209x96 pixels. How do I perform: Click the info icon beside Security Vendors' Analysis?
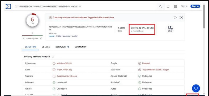tap(53, 57)
